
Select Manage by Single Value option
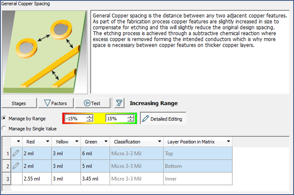[4, 129]
